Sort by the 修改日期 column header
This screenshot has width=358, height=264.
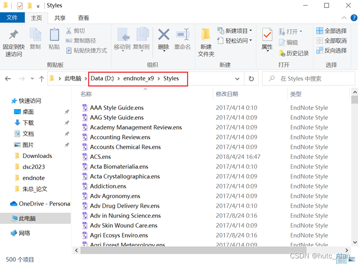[227, 94]
